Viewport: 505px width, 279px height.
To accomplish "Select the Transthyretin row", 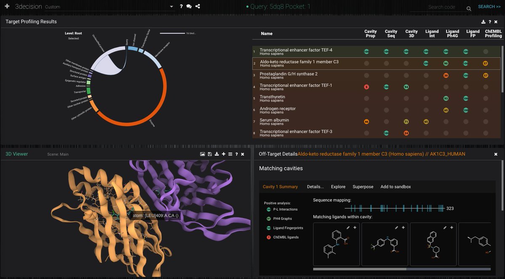I will click(x=376, y=98).
